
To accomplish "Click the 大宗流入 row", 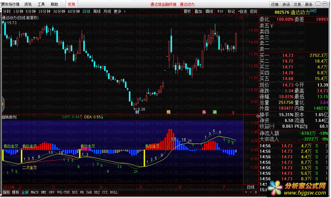I will (294, 139).
